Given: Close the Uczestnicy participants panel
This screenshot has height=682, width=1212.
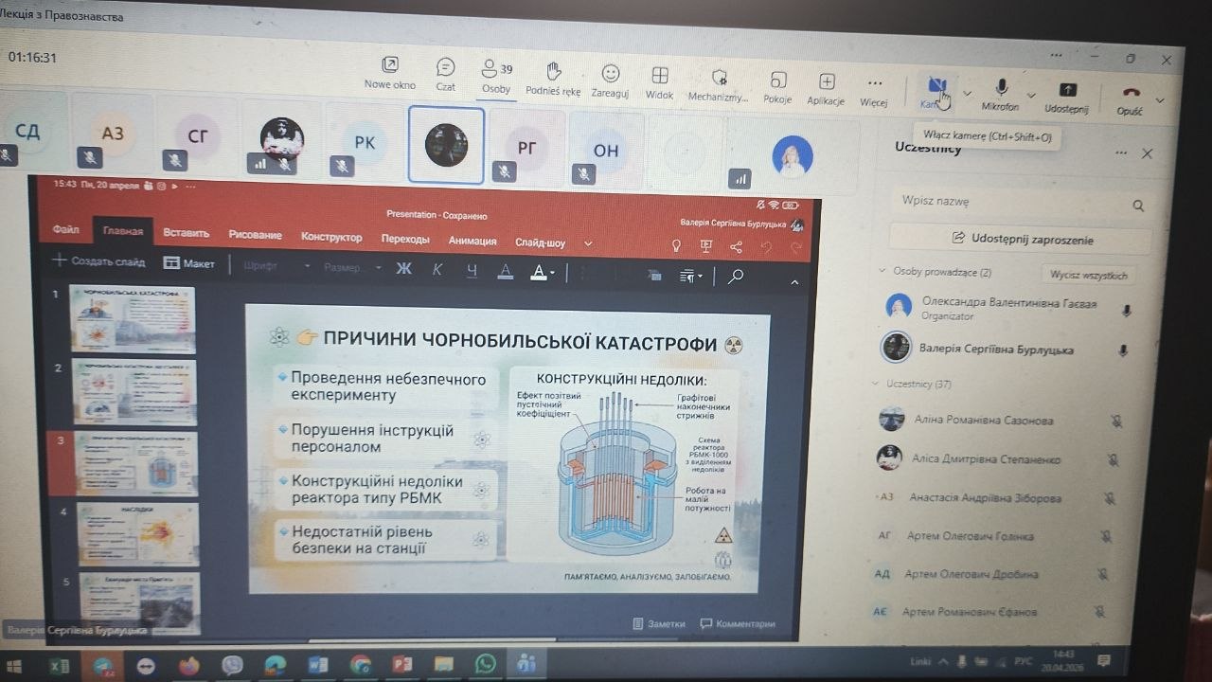Looking at the screenshot, I should [x=1147, y=153].
